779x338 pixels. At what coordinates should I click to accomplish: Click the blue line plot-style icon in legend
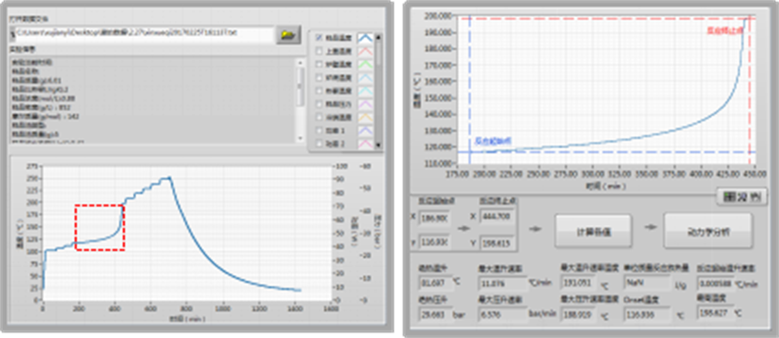tap(364, 38)
